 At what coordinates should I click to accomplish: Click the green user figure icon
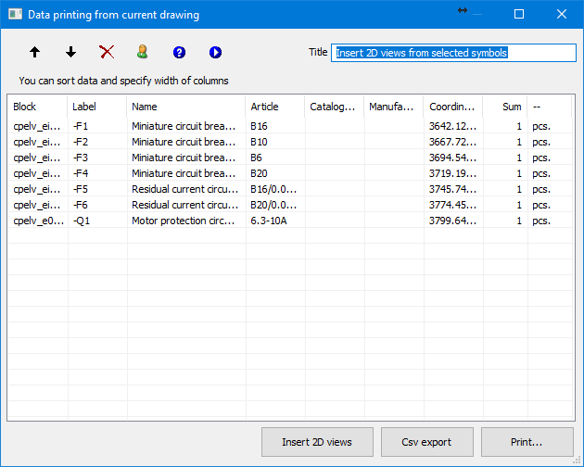tap(142, 52)
